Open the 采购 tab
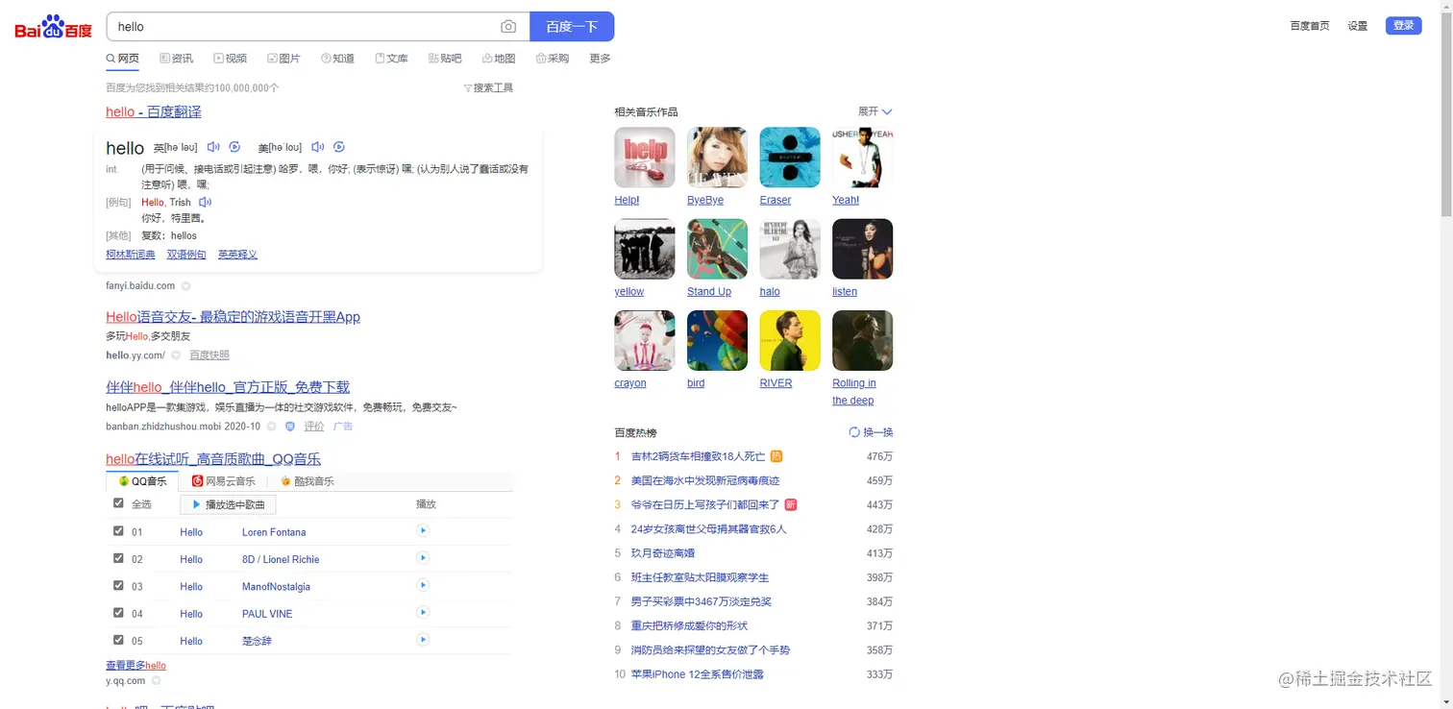The height and width of the screenshot is (709, 1453). 553,59
